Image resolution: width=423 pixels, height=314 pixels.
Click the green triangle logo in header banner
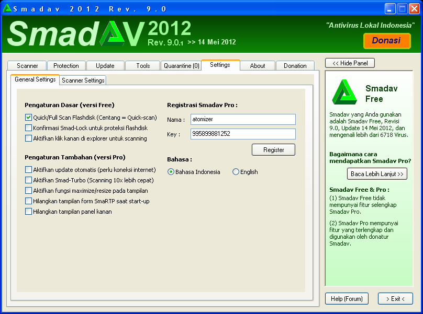pos(112,33)
